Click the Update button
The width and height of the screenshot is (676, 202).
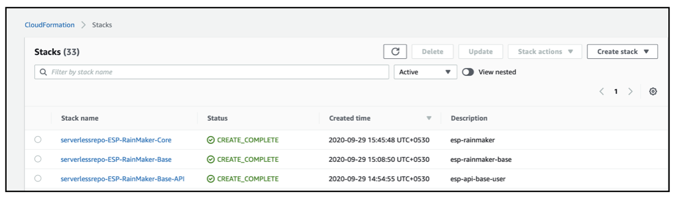tap(481, 52)
